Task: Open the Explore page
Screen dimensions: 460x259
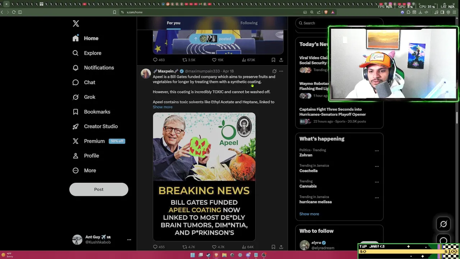Action: 87,53
